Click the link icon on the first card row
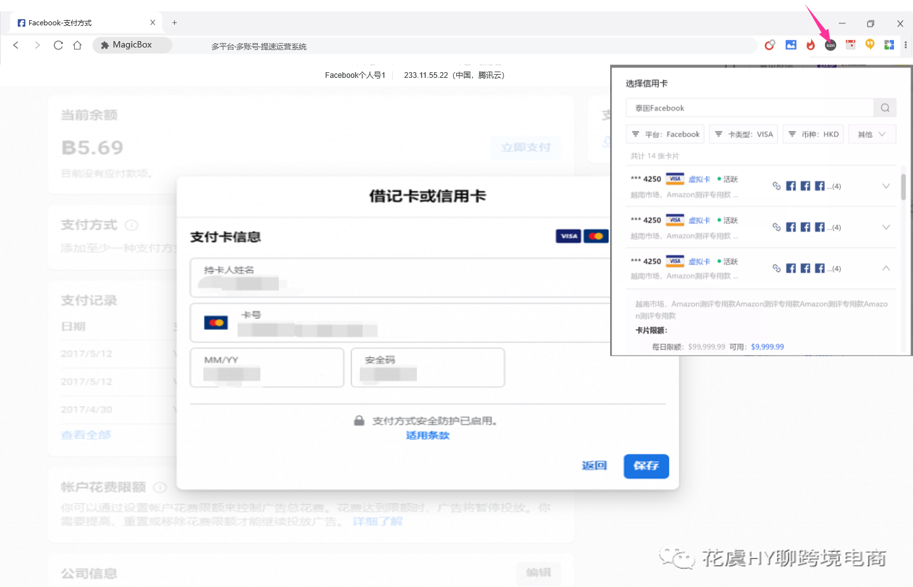This screenshot has height=587, width=913. 777,186
